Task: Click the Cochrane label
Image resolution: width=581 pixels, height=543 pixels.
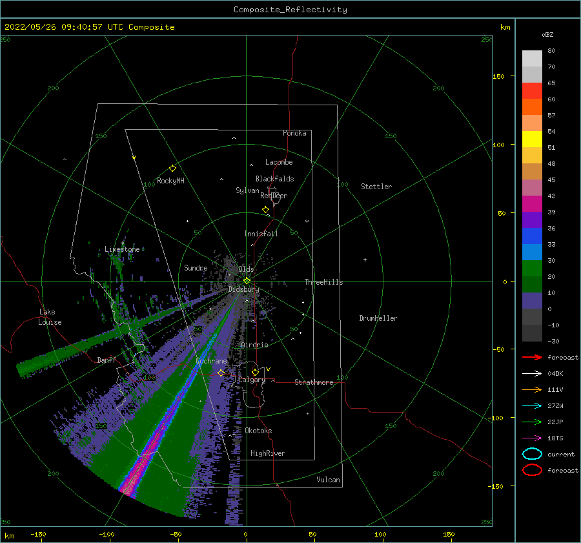Action: [211, 361]
